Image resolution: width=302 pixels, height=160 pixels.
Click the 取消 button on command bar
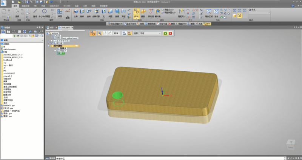point(116,33)
